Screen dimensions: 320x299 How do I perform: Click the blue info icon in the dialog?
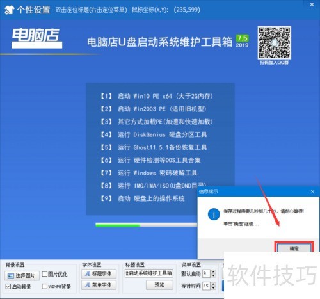214,214
